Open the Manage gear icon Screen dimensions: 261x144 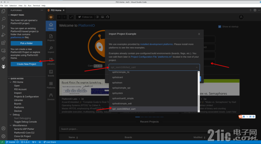3,136
